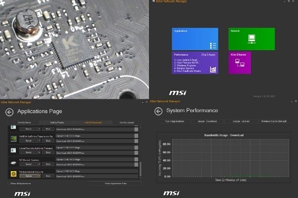Show the Top 5 Applications tab
The width and height of the screenshot is (298, 198).
(175, 121)
